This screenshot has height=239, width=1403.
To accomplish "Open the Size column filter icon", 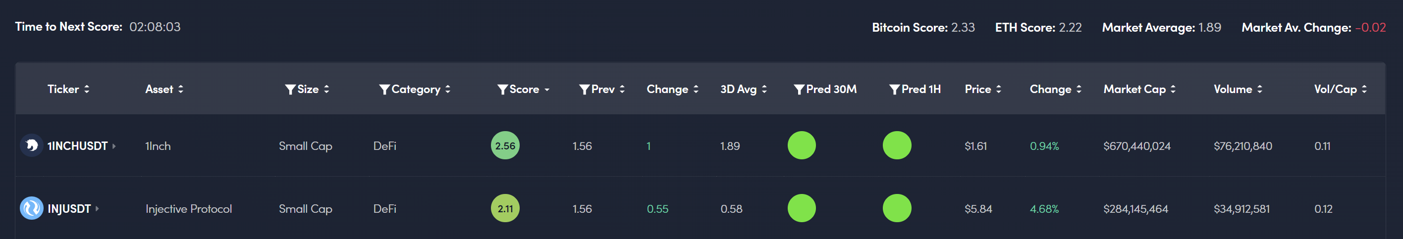I will [290, 89].
